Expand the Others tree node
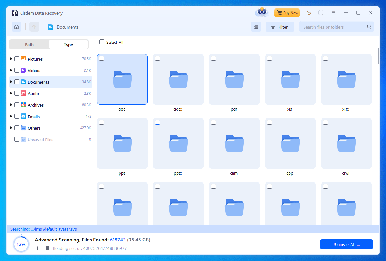 (11, 128)
